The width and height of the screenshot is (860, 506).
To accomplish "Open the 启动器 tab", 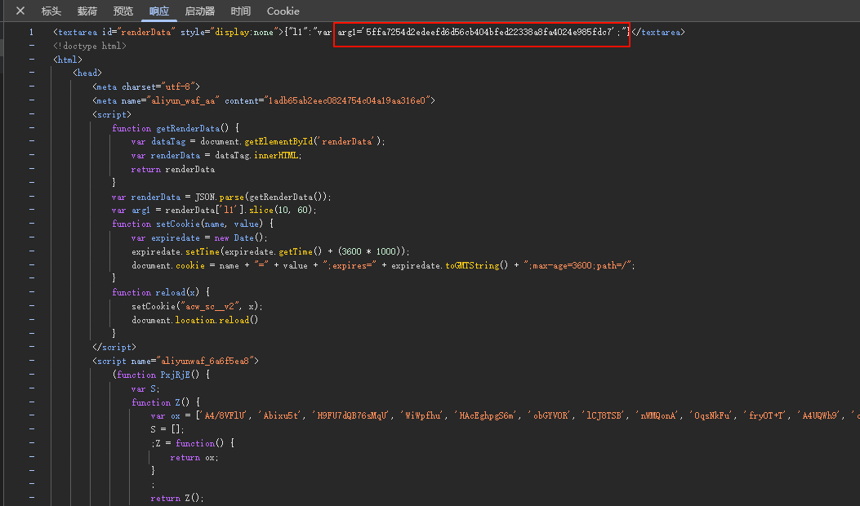I will pos(199,11).
